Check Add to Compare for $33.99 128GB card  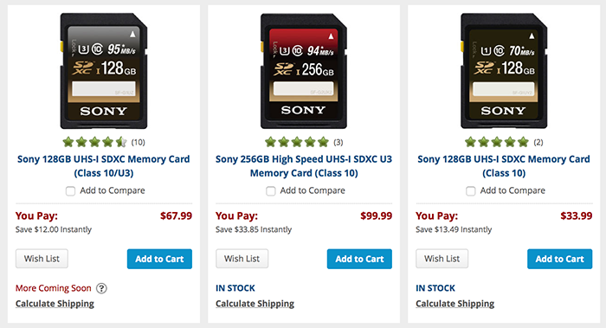pos(471,191)
